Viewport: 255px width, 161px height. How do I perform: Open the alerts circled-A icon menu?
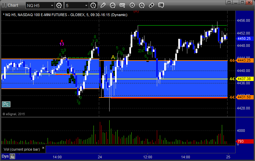click(x=142, y=5)
